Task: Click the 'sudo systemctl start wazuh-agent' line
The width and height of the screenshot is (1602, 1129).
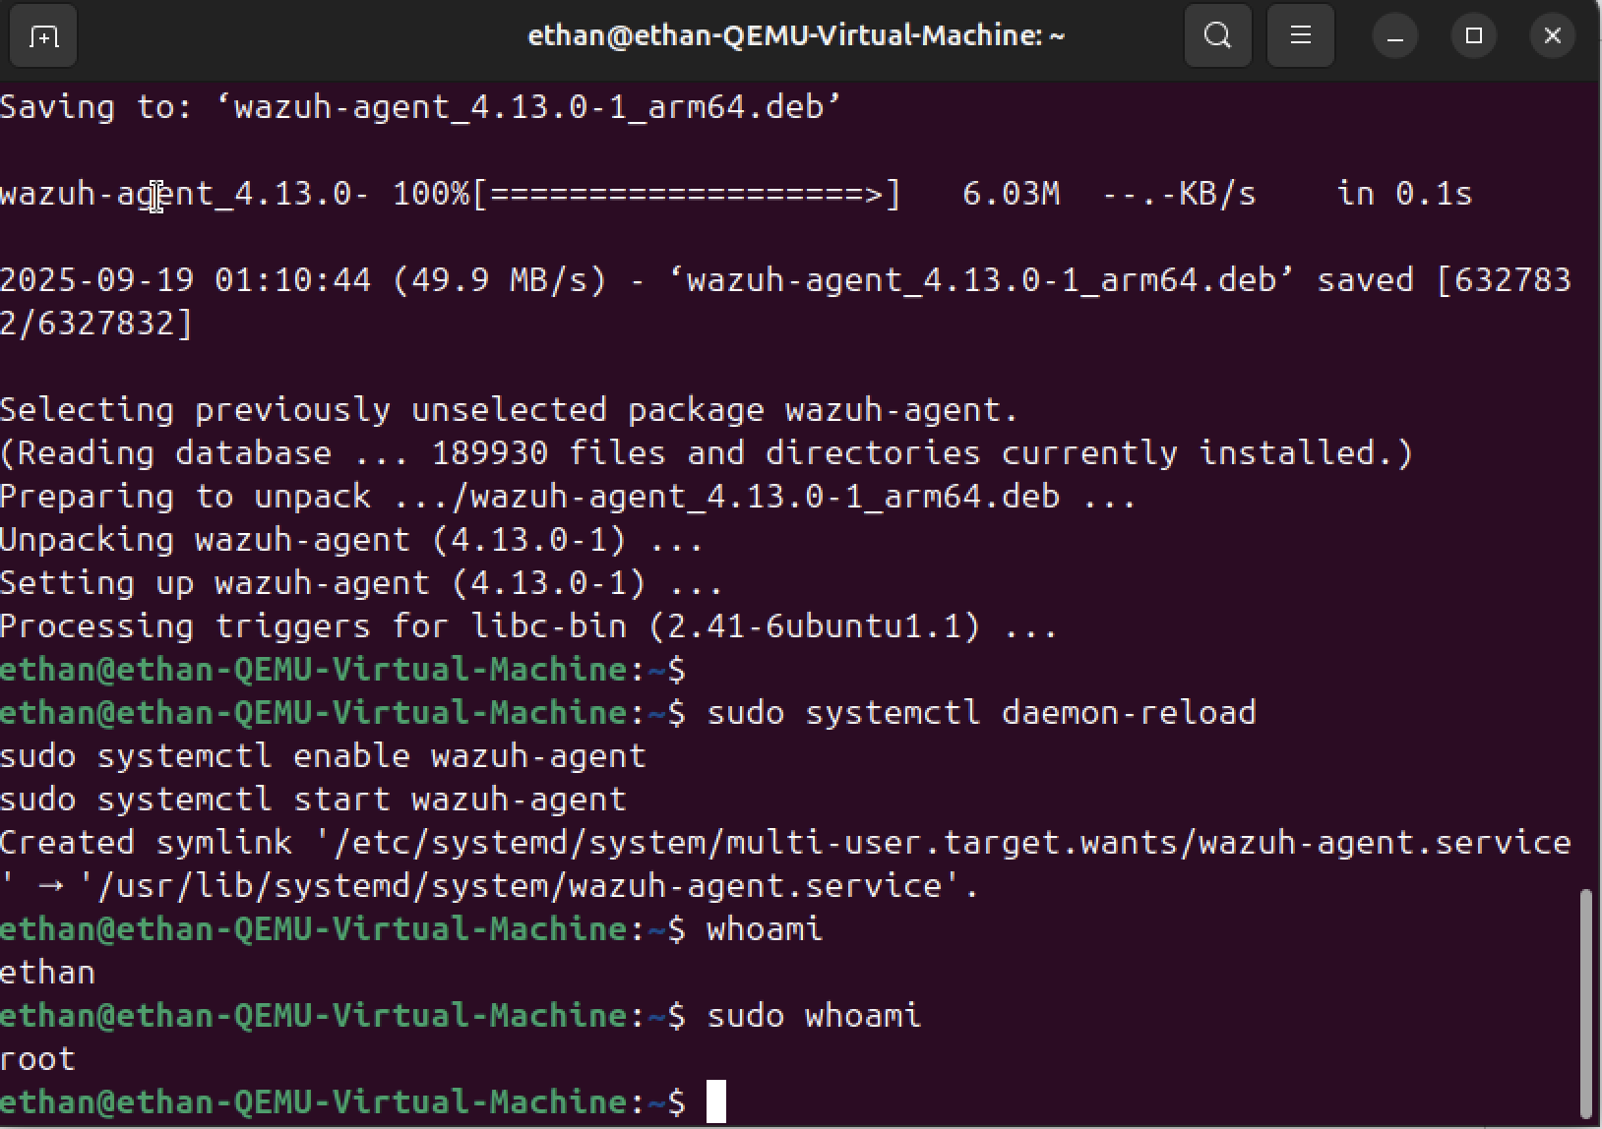Action: 313,799
